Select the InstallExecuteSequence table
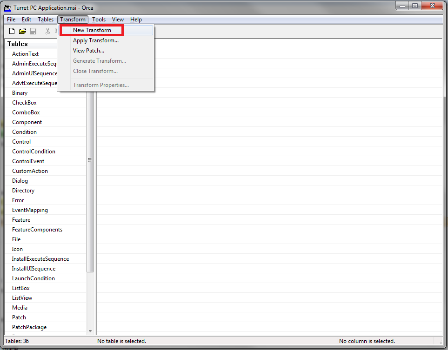Viewport: 448px width, 350px height. pyautogui.click(x=40, y=259)
